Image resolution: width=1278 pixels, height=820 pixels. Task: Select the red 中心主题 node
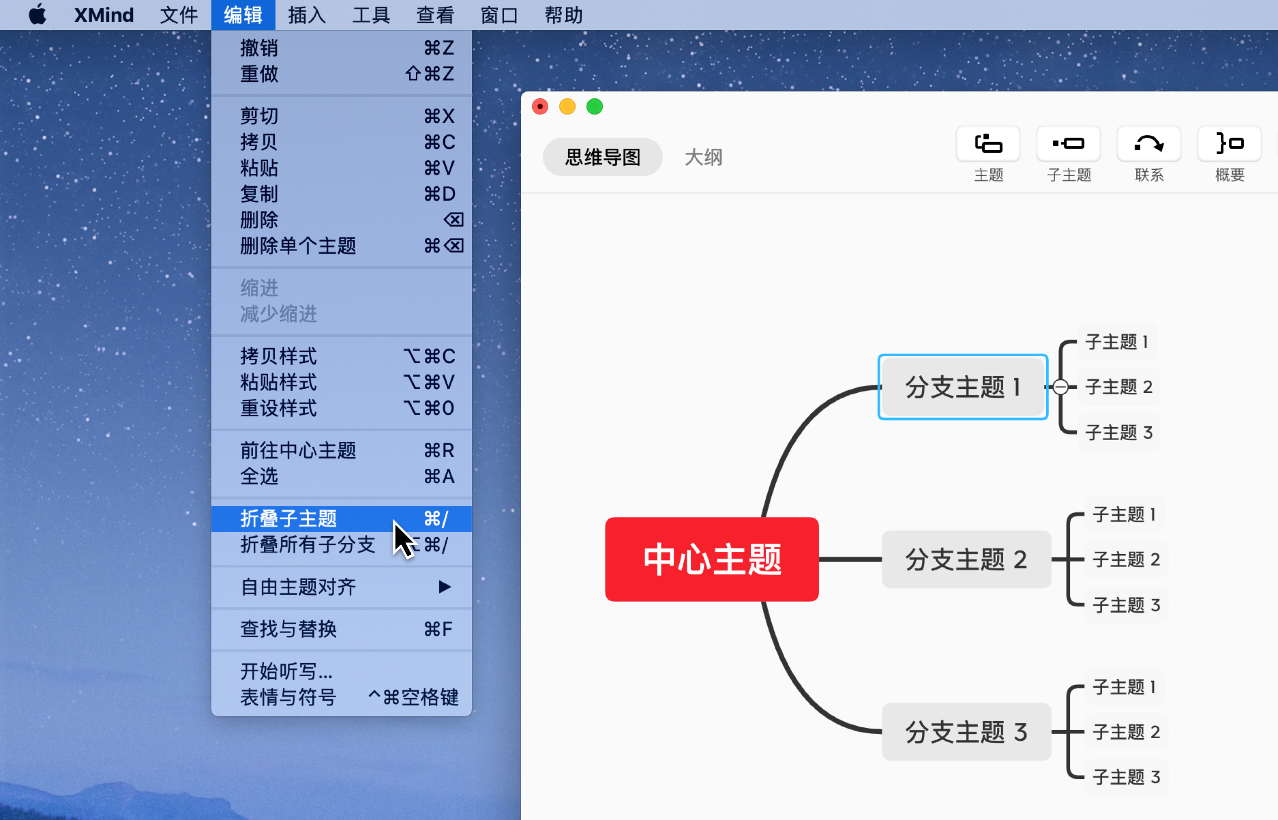(711, 559)
